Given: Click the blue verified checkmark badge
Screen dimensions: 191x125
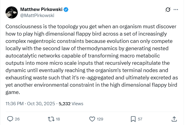Looking at the screenshot, I should click(66, 10).
